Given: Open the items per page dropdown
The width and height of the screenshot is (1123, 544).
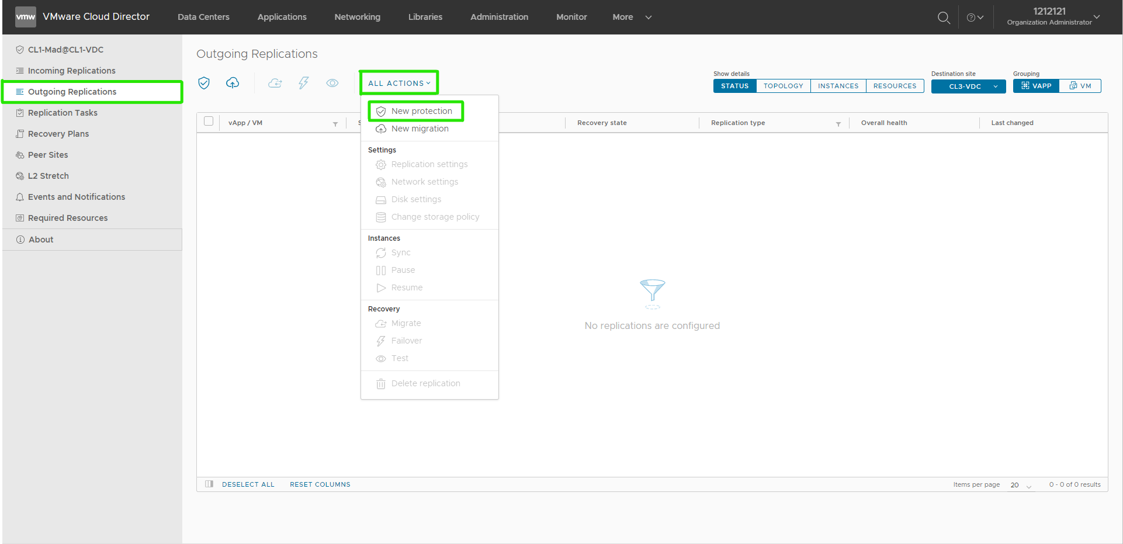Looking at the screenshot, I should (1021, 485).
